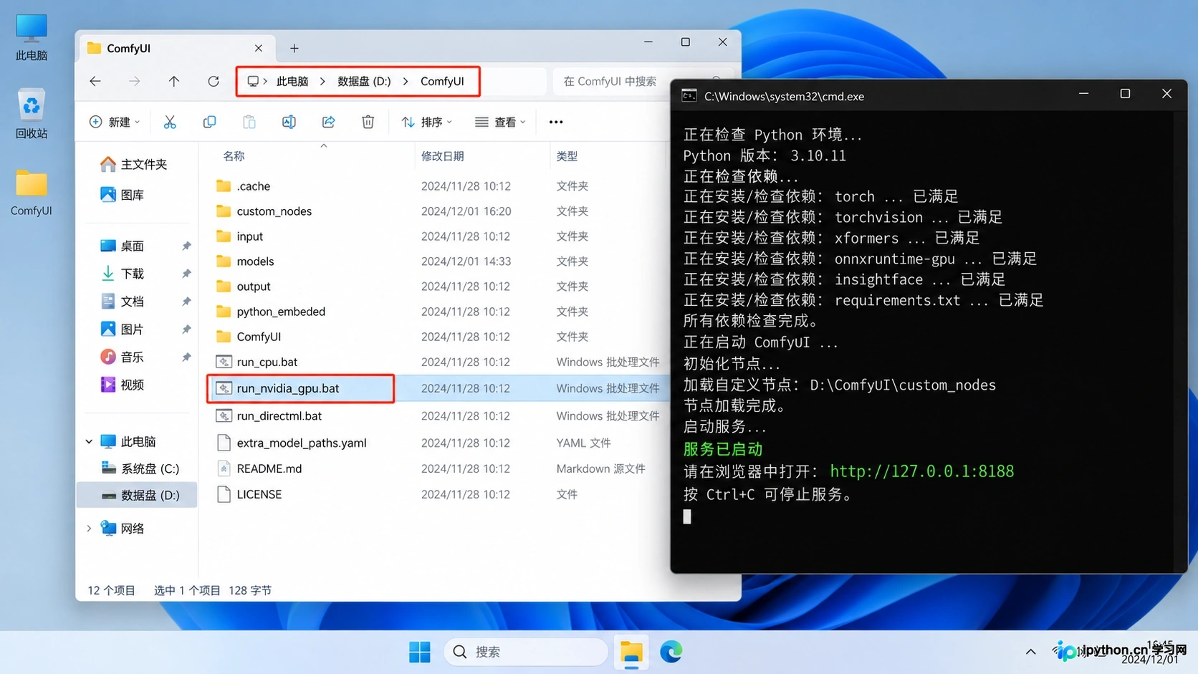This screenshot has height=674, width=1198.
Task: Unpin 音乐 using its pin icon
Action: tap(186, 357)
